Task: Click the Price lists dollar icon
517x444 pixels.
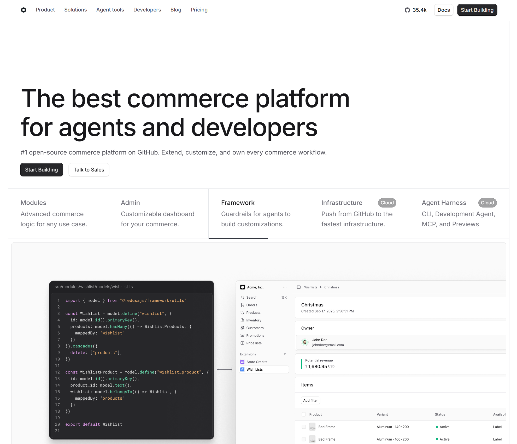Action: coord(242,343)
